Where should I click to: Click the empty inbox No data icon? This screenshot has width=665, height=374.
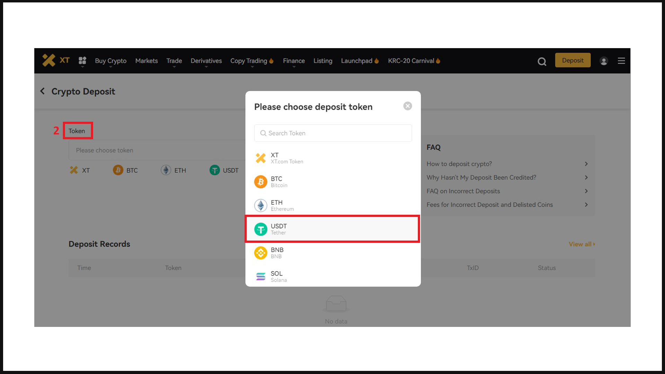click(336, 304)
